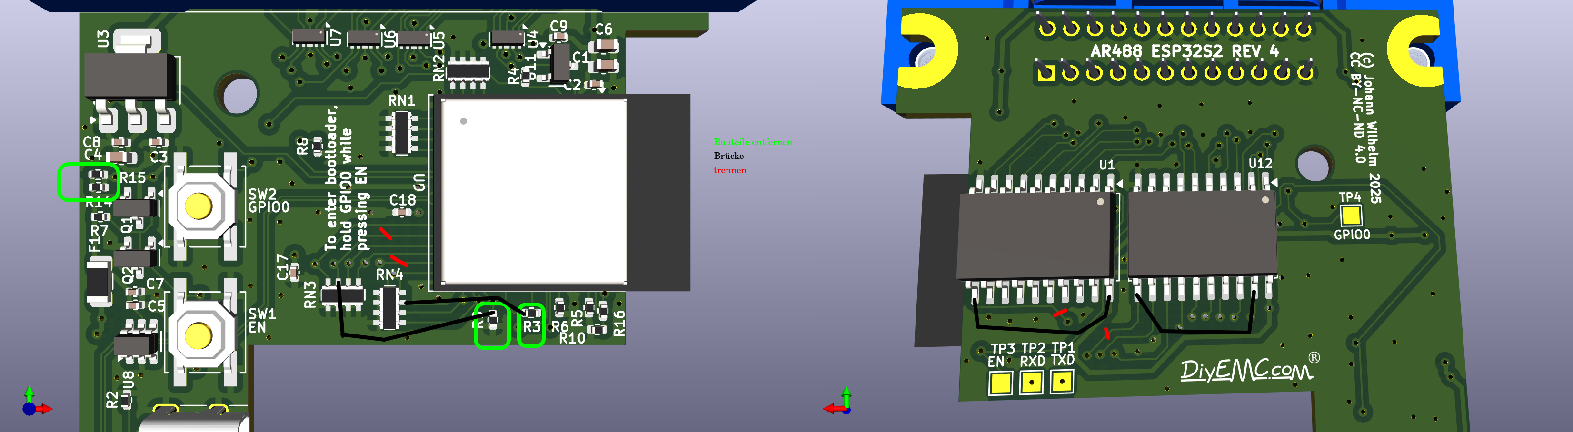Viewport: 1573px width, 432px height.
Task: Click the TP2 RXD yellow test pad
Action: (x=1031, y=383)
